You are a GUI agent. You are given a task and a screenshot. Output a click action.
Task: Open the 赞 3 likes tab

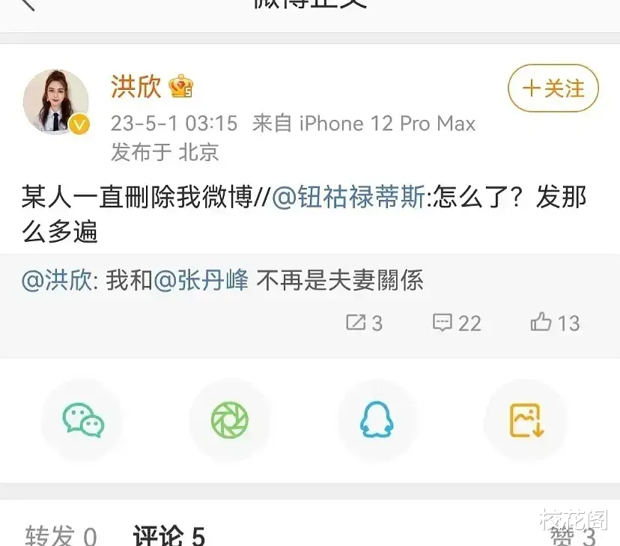pyautogui.click(x=573, y=536)
